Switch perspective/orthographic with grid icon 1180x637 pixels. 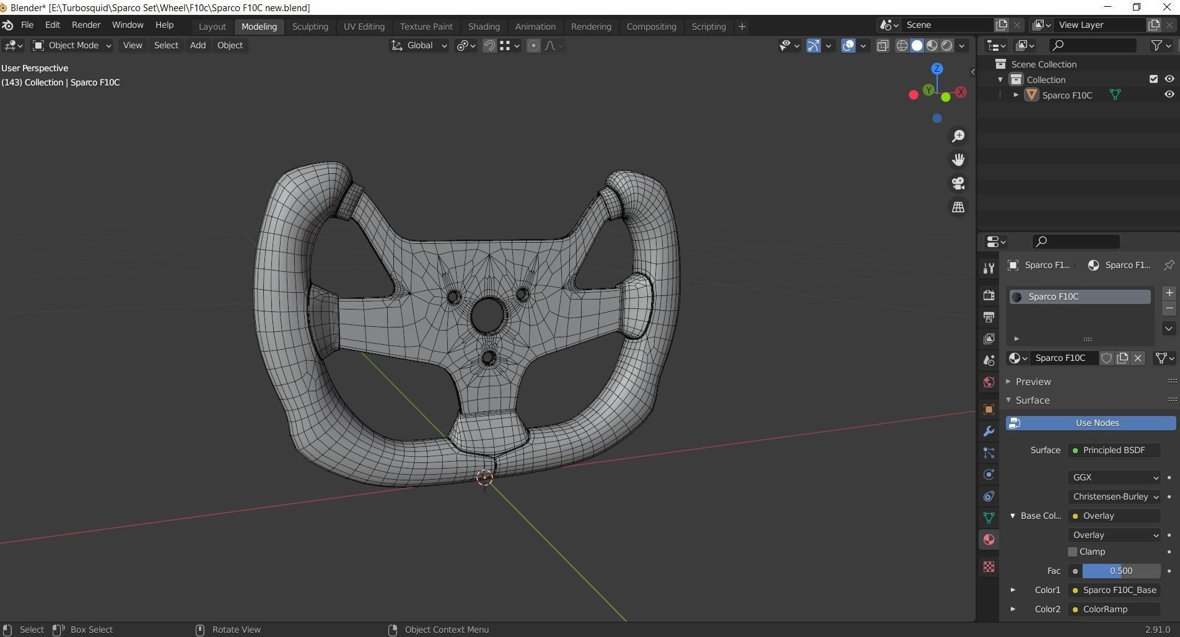pyautogui.click(x=958, y=207)
